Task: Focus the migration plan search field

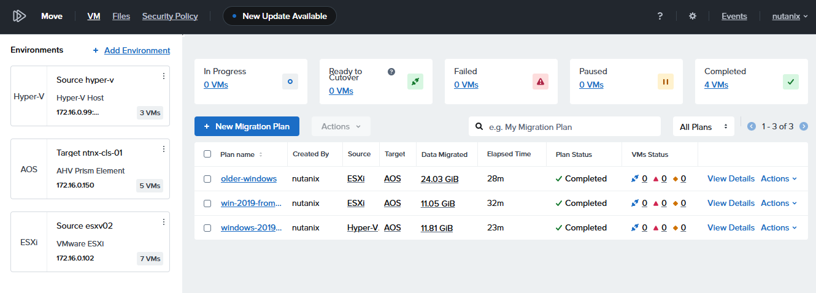Action: (x=571, y=127)
